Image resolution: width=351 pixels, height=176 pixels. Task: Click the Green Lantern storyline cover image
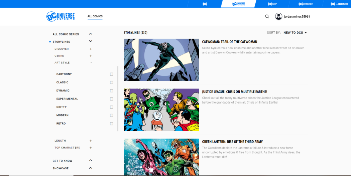tap(161, 157)
